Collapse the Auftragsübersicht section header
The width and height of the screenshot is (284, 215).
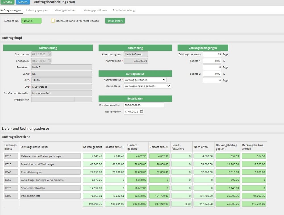[x=16, y=137]
